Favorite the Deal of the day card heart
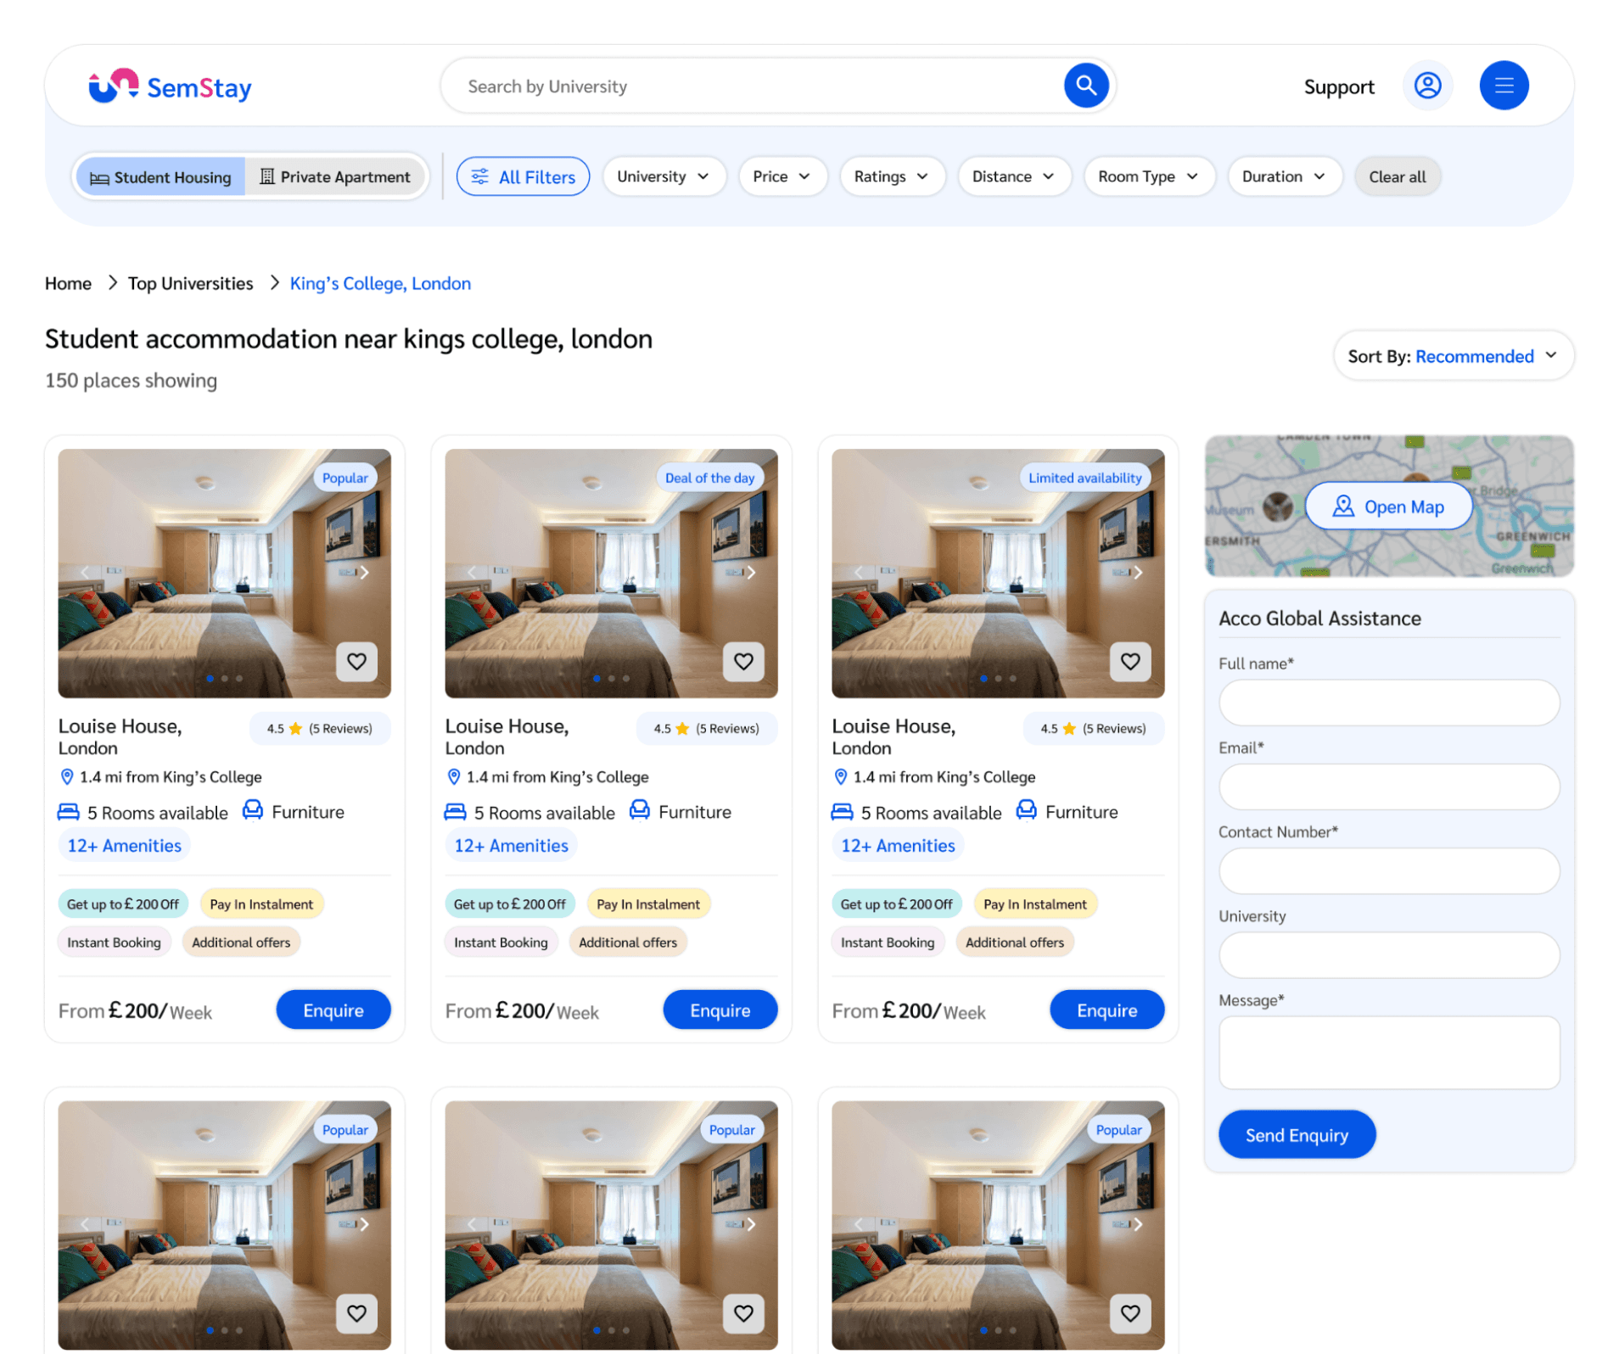 coord(743,661)
